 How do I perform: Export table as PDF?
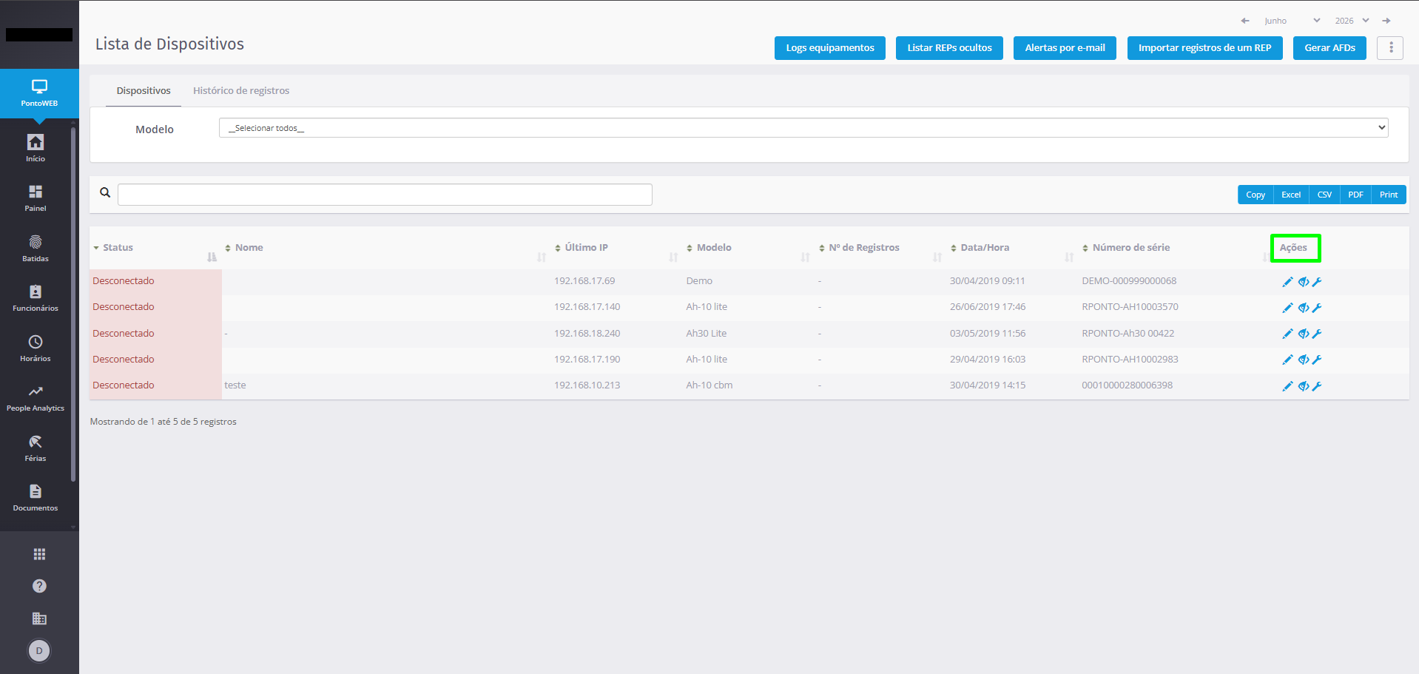pyautogui.click(x=1355, y=195)
